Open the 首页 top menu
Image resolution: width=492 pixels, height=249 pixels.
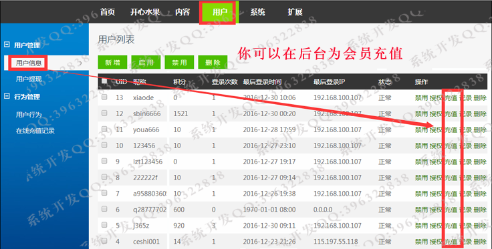(x=108, y=12)
